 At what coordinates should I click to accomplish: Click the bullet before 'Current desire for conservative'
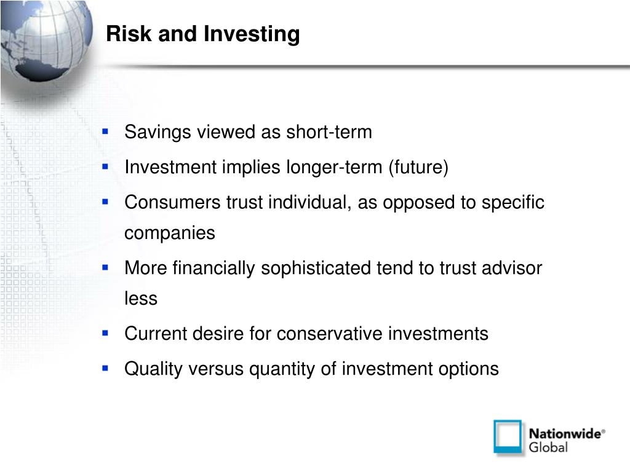[105, 333]
